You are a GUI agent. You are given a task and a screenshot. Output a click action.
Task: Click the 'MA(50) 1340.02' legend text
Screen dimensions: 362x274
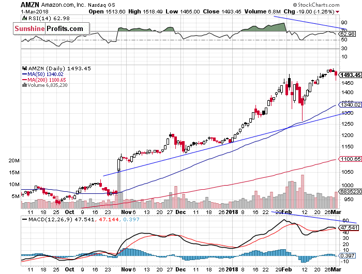click(x=46, y=74)
